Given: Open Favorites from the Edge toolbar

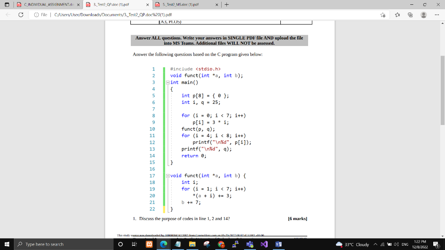Looking at the screenshot, I should 397,14.
